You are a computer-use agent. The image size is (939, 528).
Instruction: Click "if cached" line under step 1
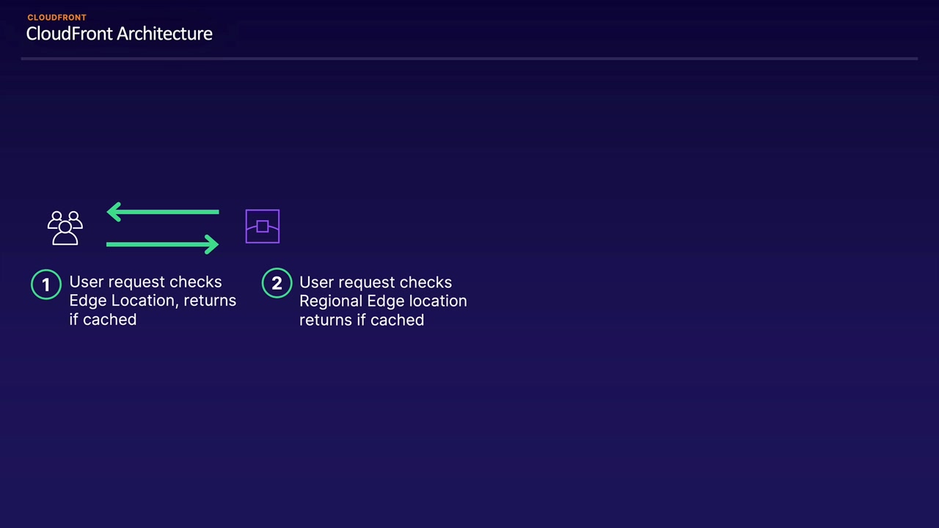pyautogui.click(x=103, y=320)
